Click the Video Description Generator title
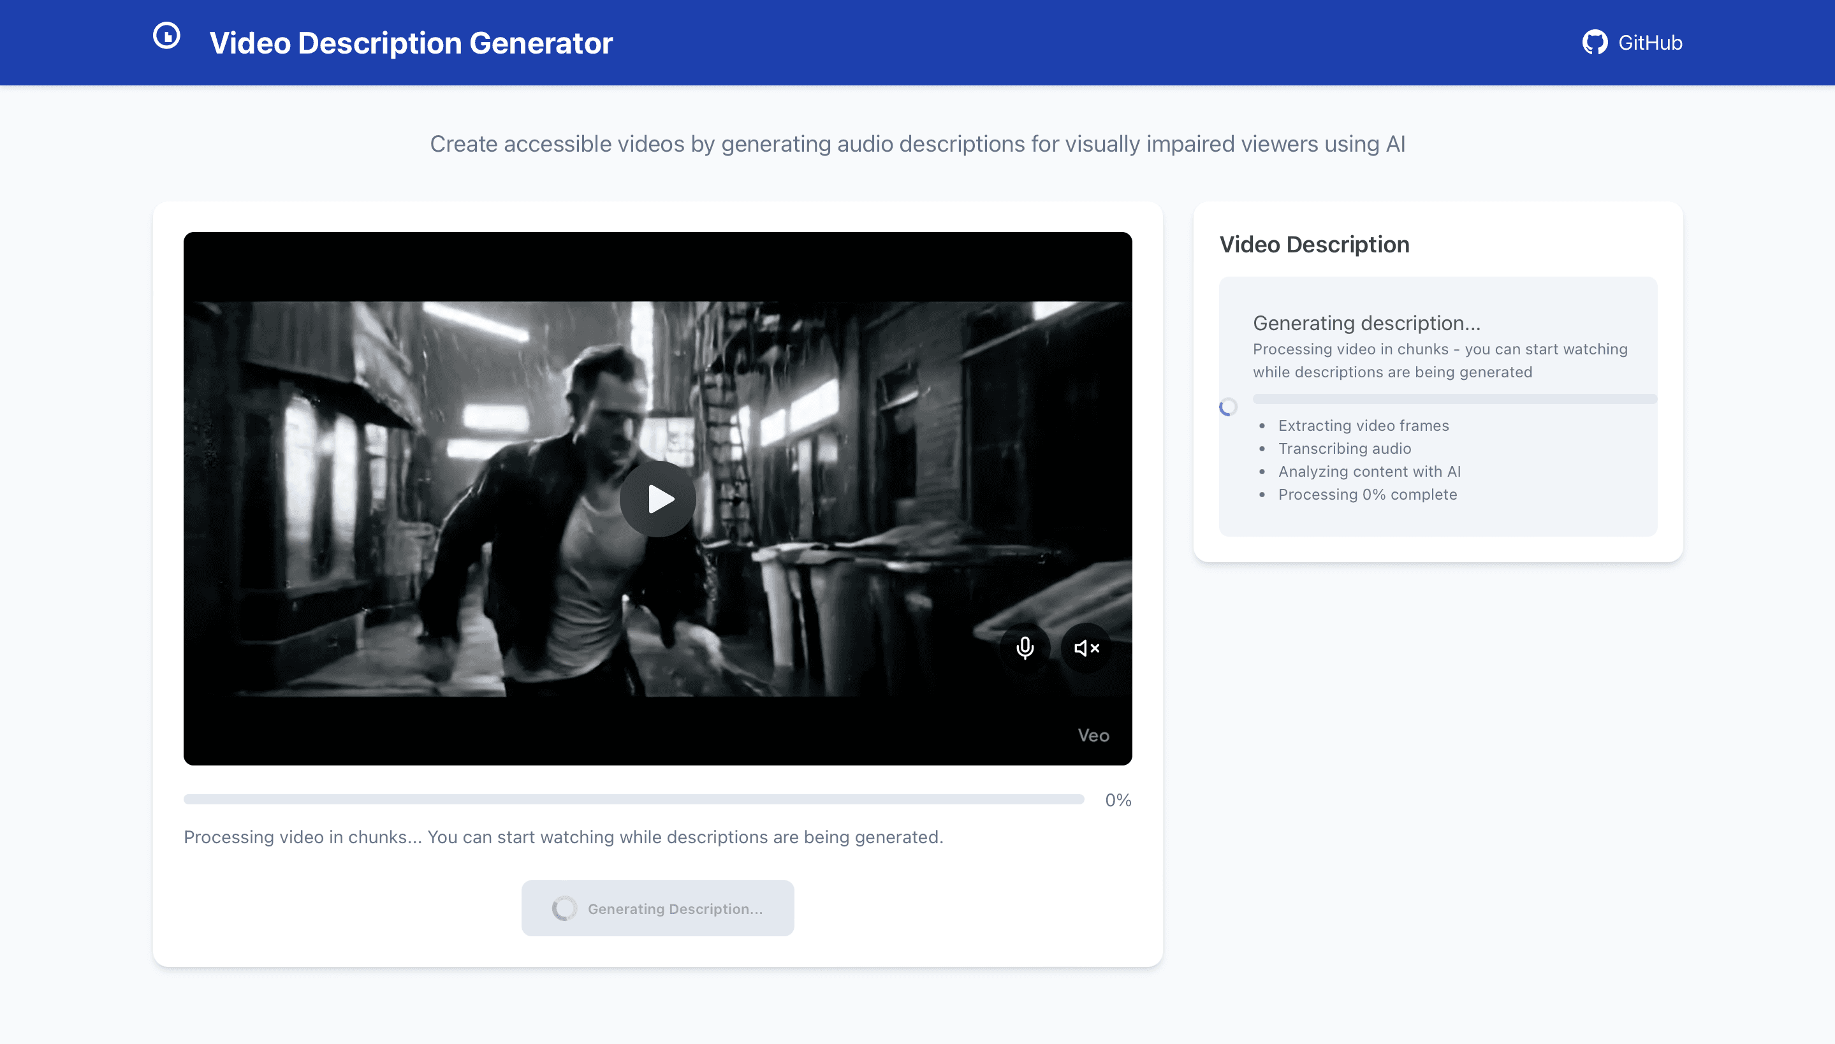The image size is (1835, 1044). click(411, 43)
